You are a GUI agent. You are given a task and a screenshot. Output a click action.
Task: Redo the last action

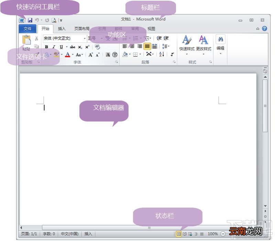pyautogui.click(x=47, y=20)
